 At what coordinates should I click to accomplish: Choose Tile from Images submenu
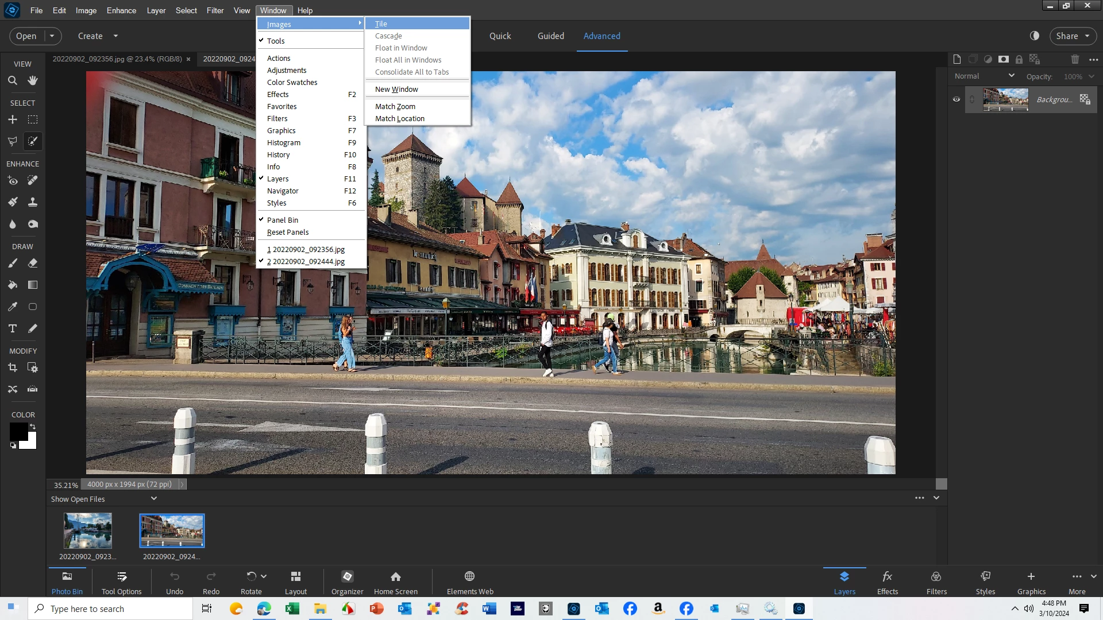[381, 24]
